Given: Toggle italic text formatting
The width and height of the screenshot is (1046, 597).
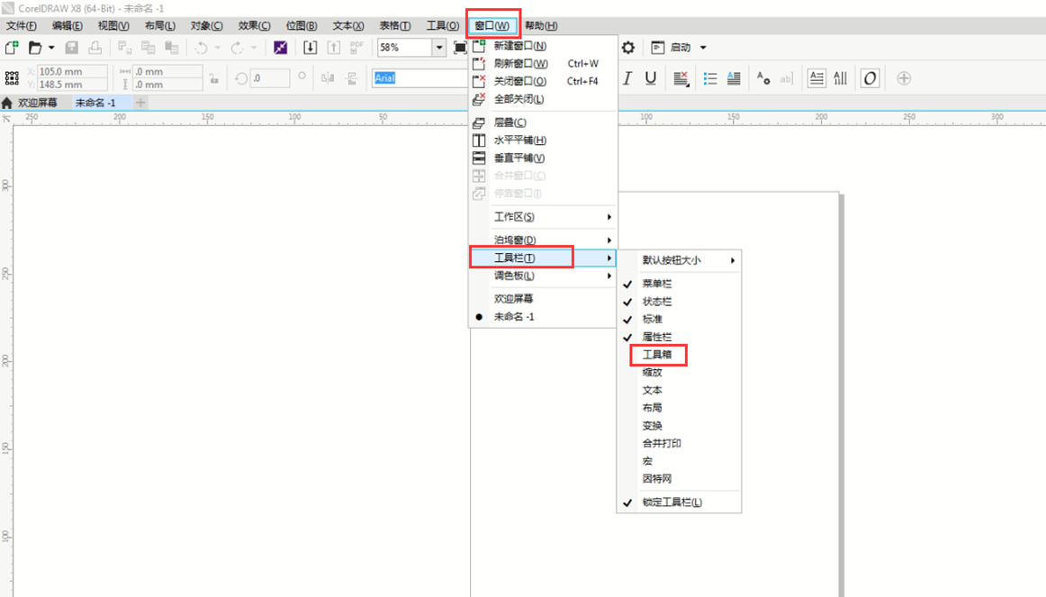Looking at the screenshot, I should 627,78.
